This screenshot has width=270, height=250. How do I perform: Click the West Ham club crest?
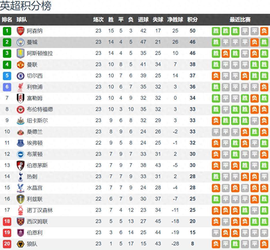click(20, 222)
